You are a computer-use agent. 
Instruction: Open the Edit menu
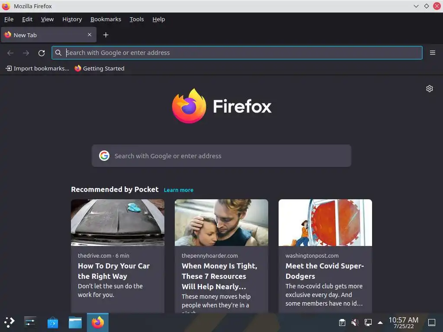(27, 19)
